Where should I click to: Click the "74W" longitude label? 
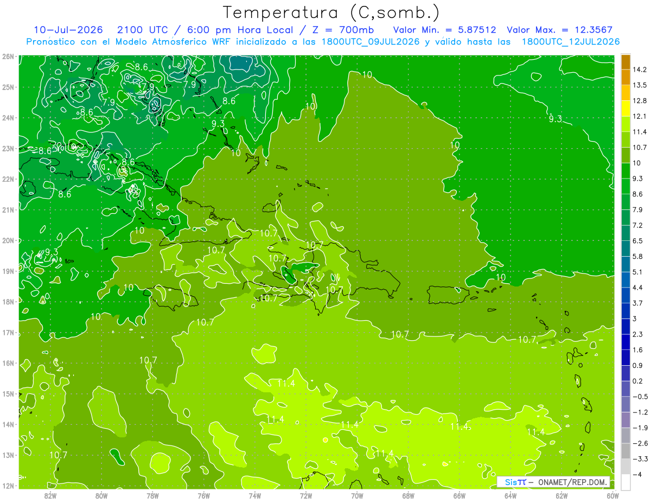coord(254,495)
